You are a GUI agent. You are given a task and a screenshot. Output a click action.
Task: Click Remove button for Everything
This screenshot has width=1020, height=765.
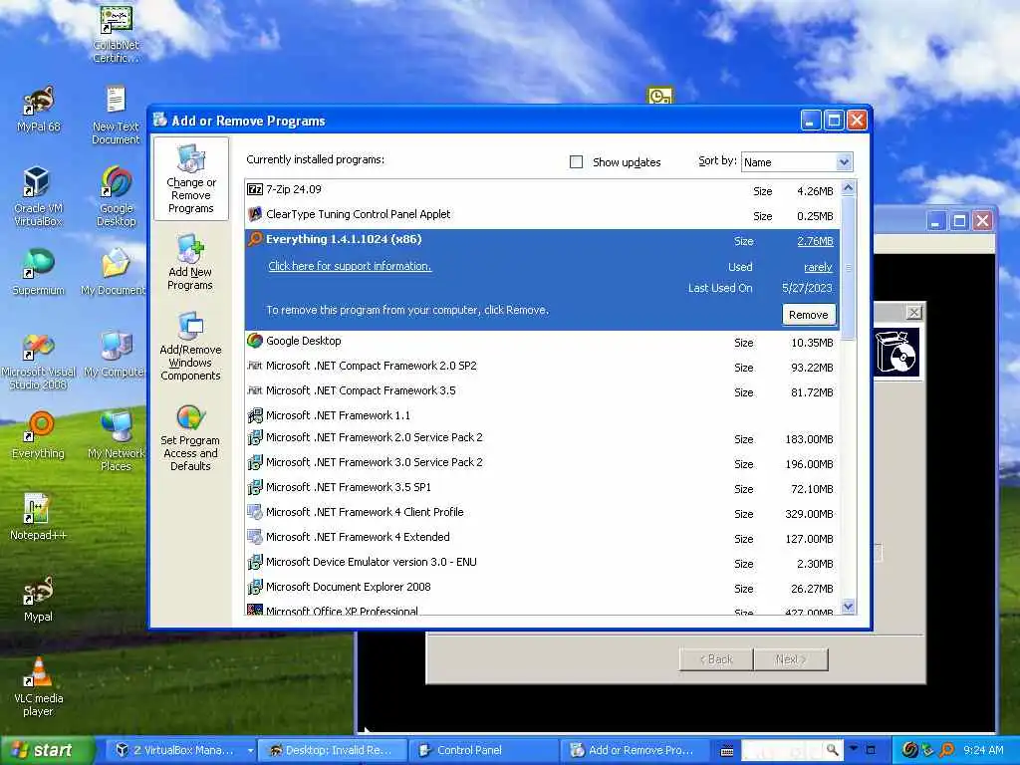(x=809, y=315)
